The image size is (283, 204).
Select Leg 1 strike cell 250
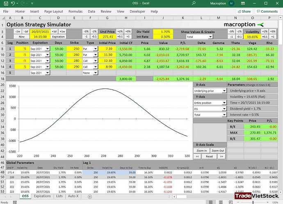point(74,49)
